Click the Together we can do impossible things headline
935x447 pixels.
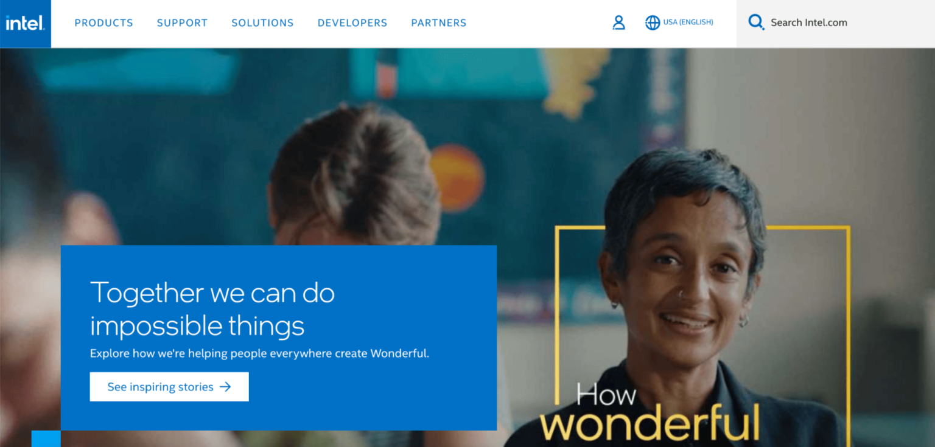coord(212,309)
